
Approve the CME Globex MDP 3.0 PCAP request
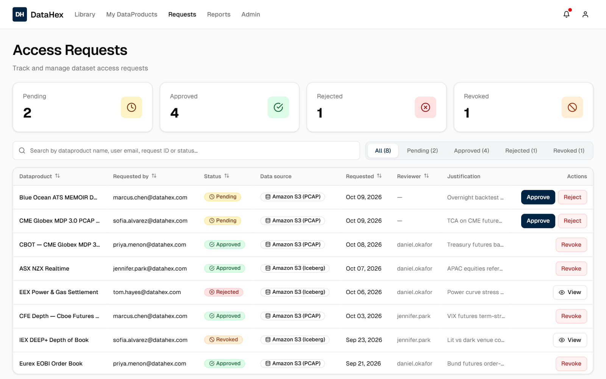pos(538,221)
